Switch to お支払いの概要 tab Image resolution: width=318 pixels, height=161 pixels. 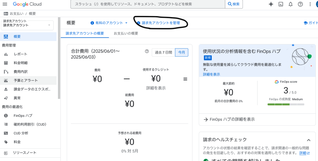(126, 33)
